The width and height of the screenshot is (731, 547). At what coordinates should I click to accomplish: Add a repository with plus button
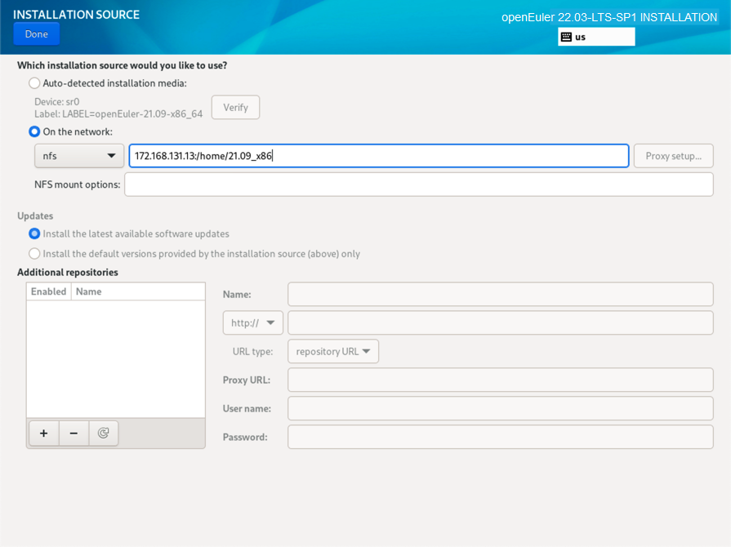[44, 434]
